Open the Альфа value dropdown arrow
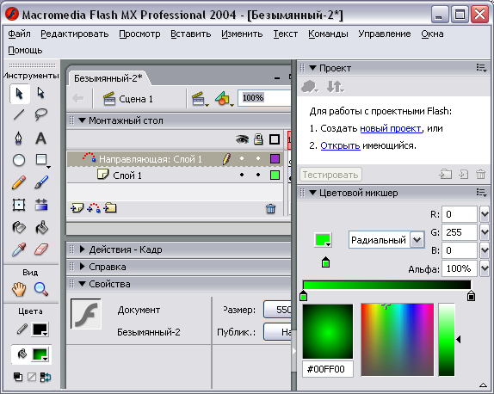The image size is (494, 394). tap(485, 268)
